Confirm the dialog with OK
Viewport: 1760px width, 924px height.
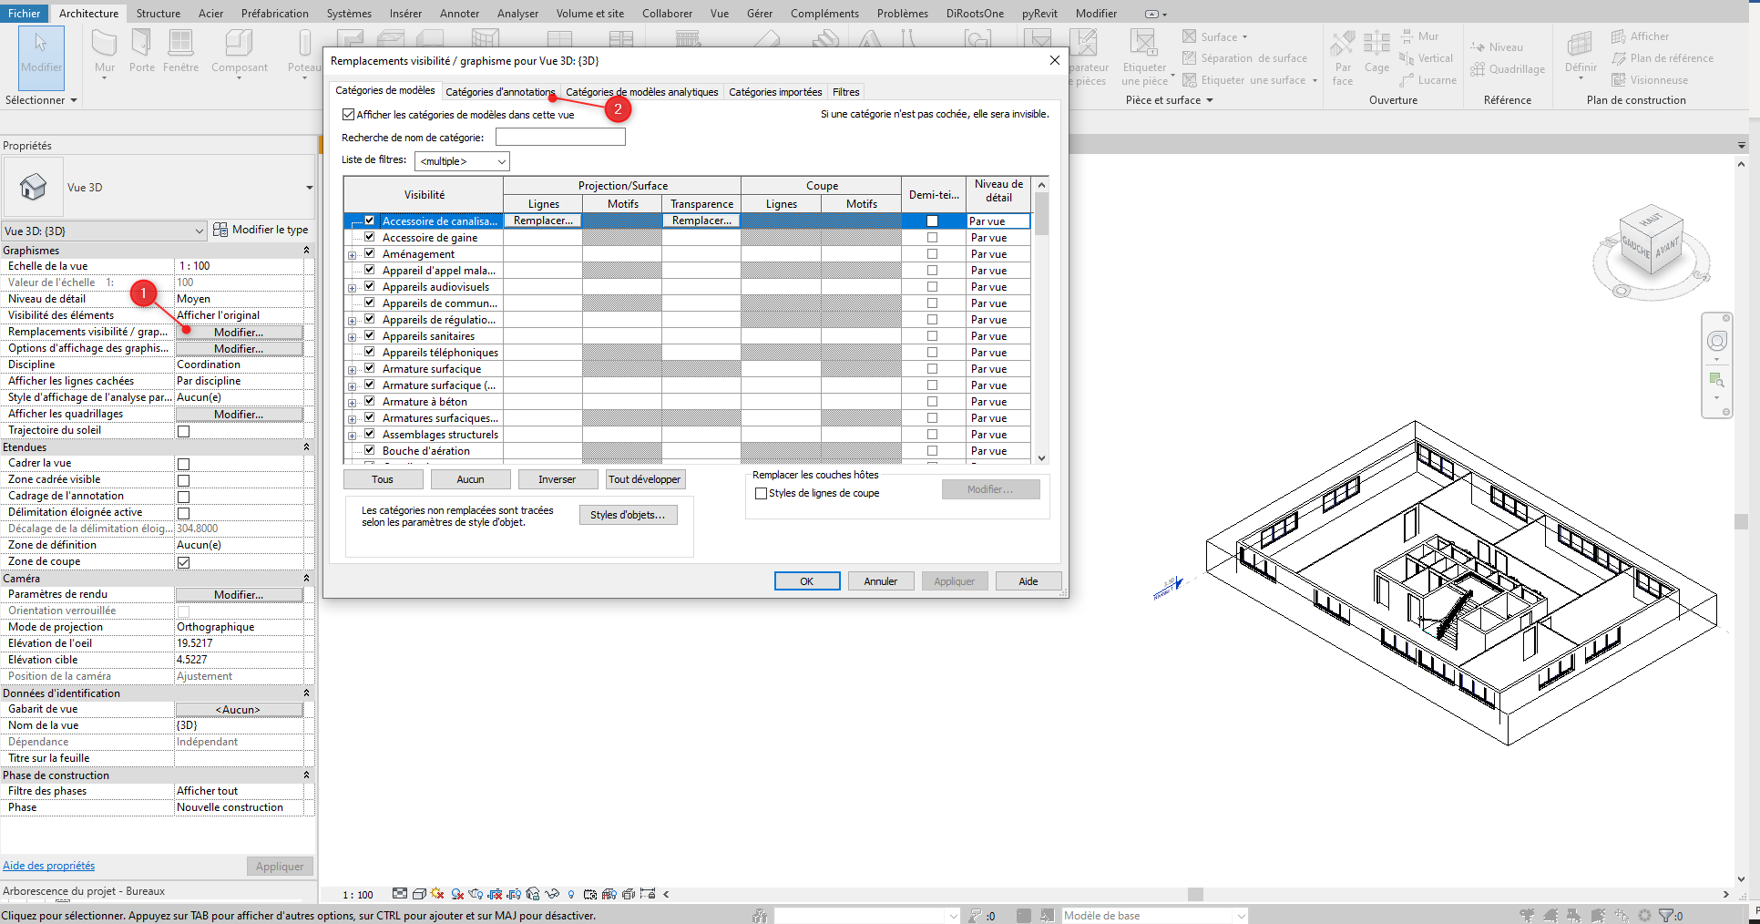click(x=807, y=581)
